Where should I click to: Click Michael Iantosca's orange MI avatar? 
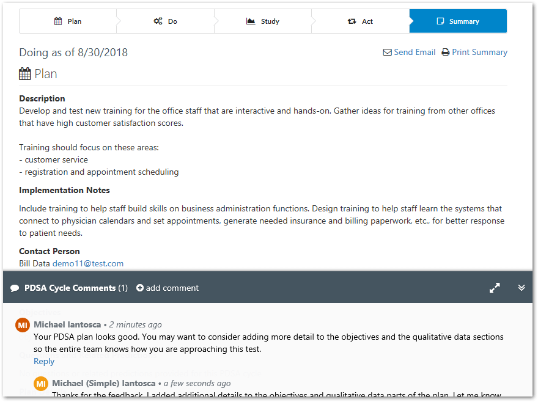coord(23,325)
